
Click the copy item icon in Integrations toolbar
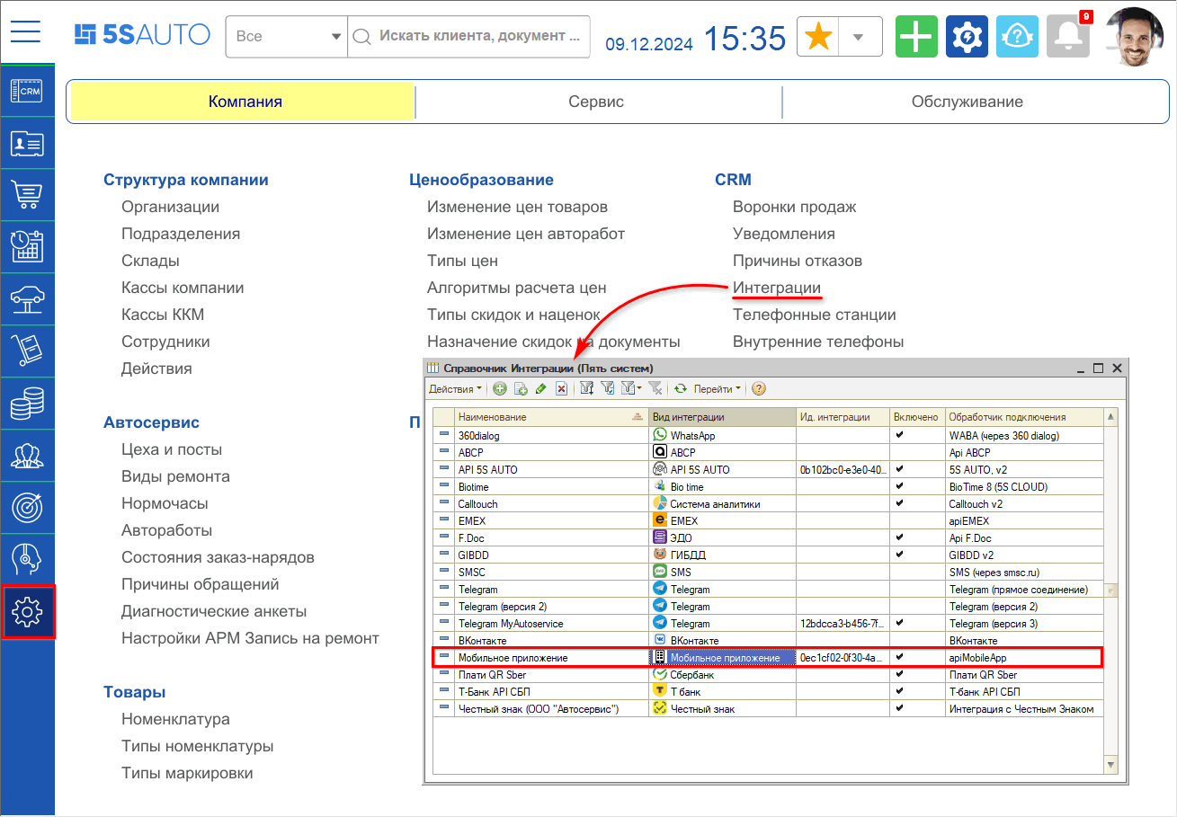coord(520,389)
